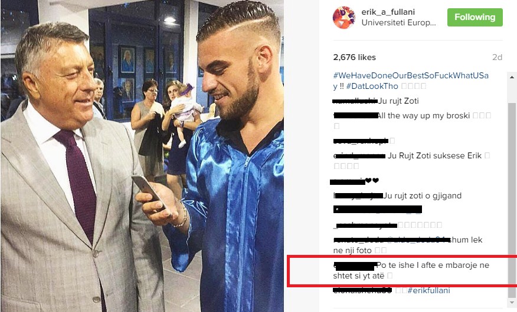View the 2,676 likes list
The width and height of the screenshot is (517, 312).
(355, 57)
